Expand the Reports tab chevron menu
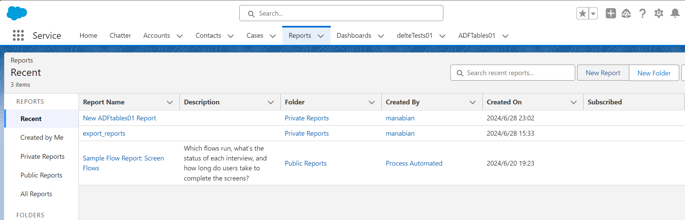Viewport: 685px width, 220px height. point(321,36)
